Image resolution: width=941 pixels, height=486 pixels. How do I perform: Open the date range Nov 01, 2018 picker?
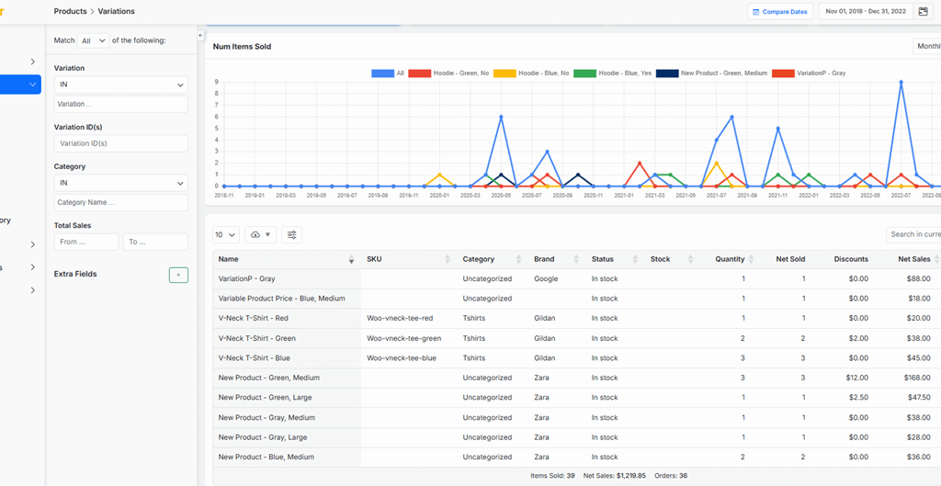[x=865, y=12]
